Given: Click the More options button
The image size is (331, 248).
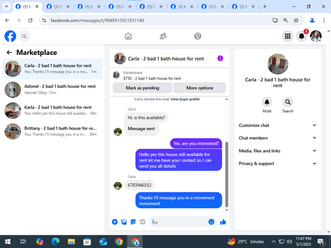Looking at the screenshot, I should pyautogui.click(x=199, y=88).
